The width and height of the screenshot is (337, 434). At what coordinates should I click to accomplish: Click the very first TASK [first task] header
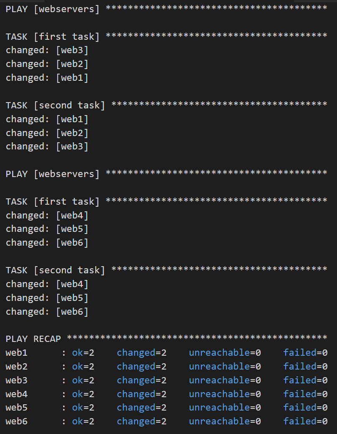tap(53, 37)
